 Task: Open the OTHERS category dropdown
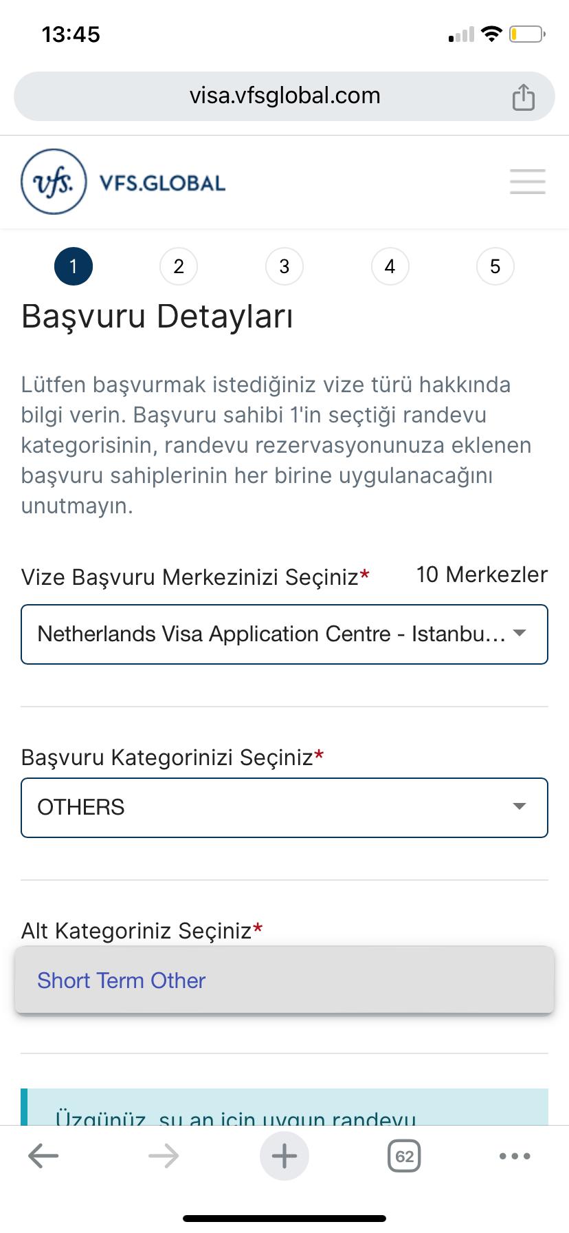pos(284,807)
